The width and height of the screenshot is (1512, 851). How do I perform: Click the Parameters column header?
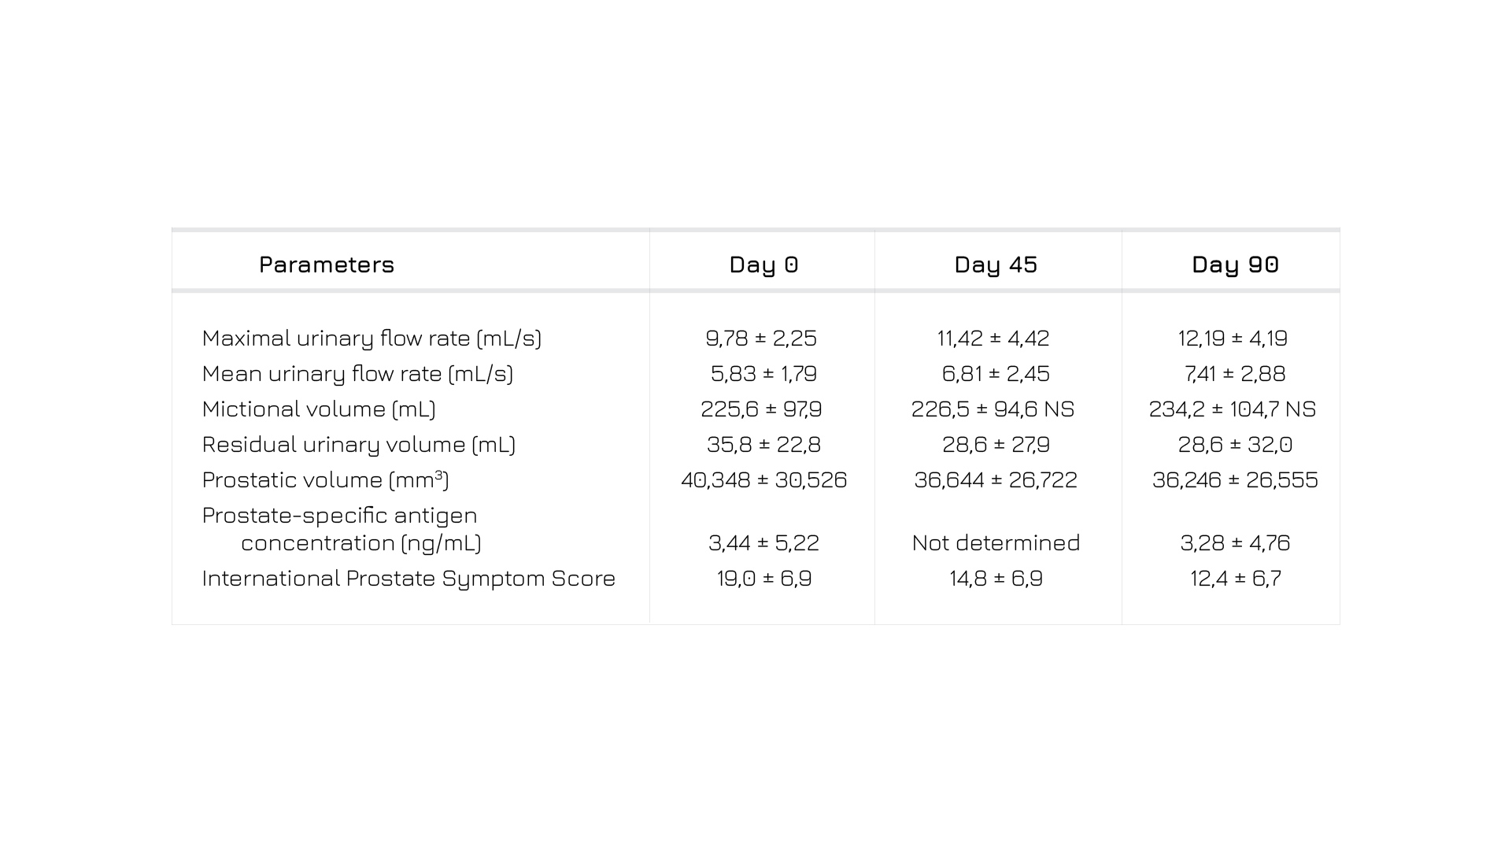click(327, 265)
